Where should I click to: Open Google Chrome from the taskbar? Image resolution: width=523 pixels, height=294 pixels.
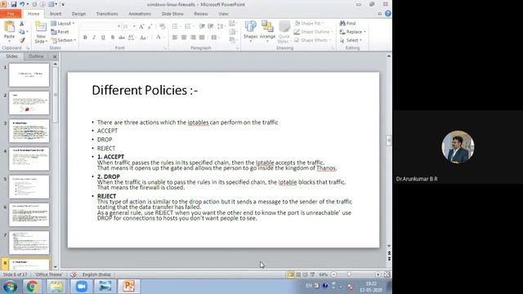(x=33, y=287)
